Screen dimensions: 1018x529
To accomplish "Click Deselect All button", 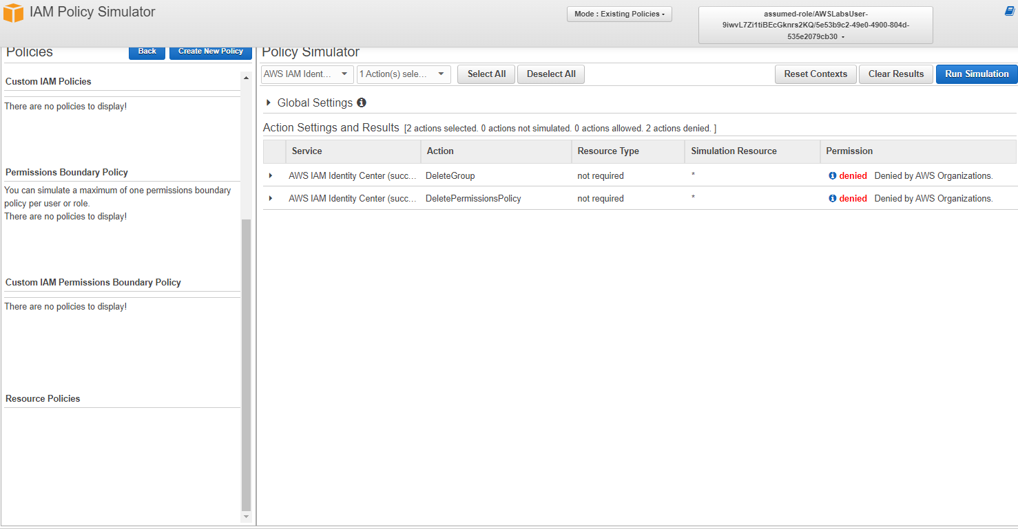I will [551, 74].
